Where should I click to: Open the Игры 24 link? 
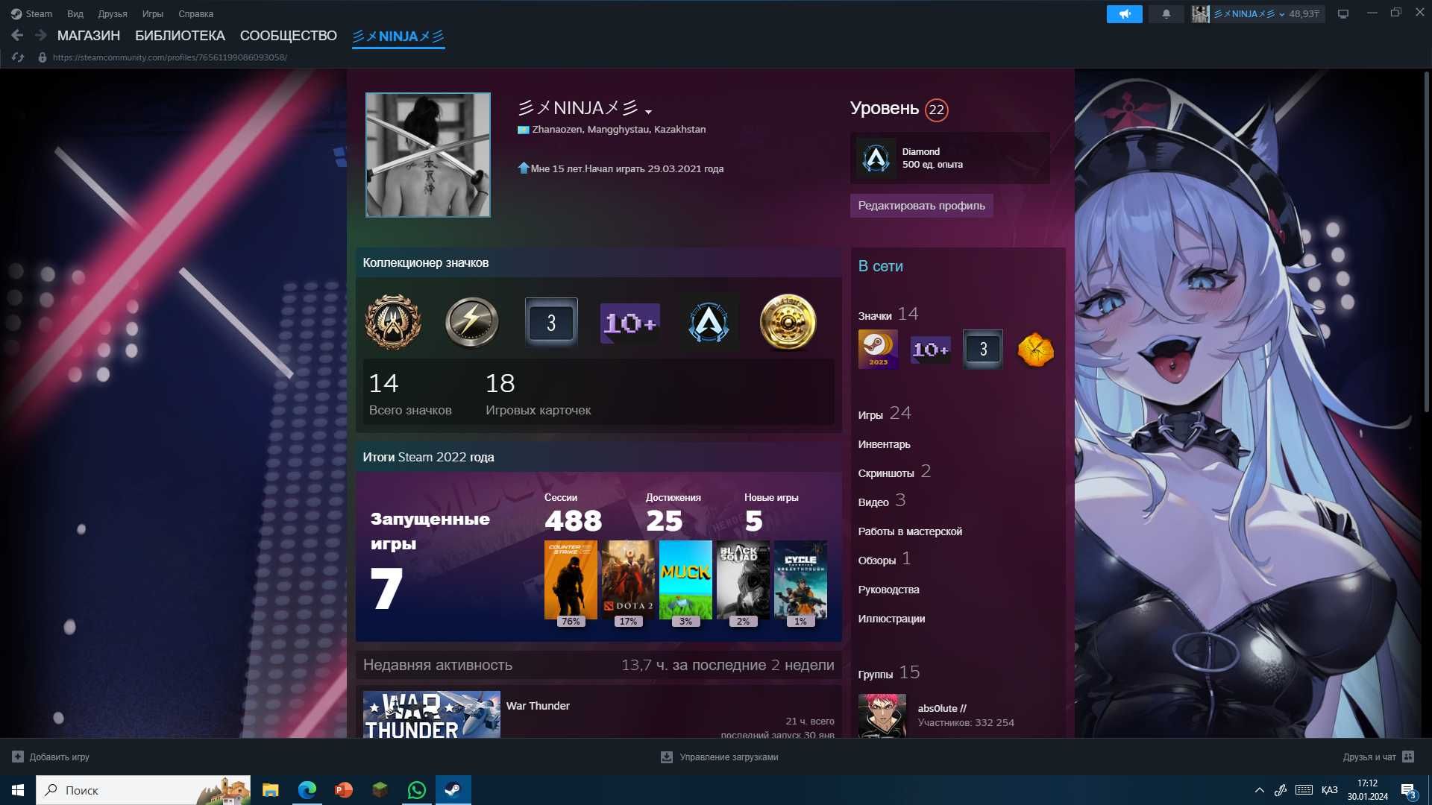tap(885, 414)
